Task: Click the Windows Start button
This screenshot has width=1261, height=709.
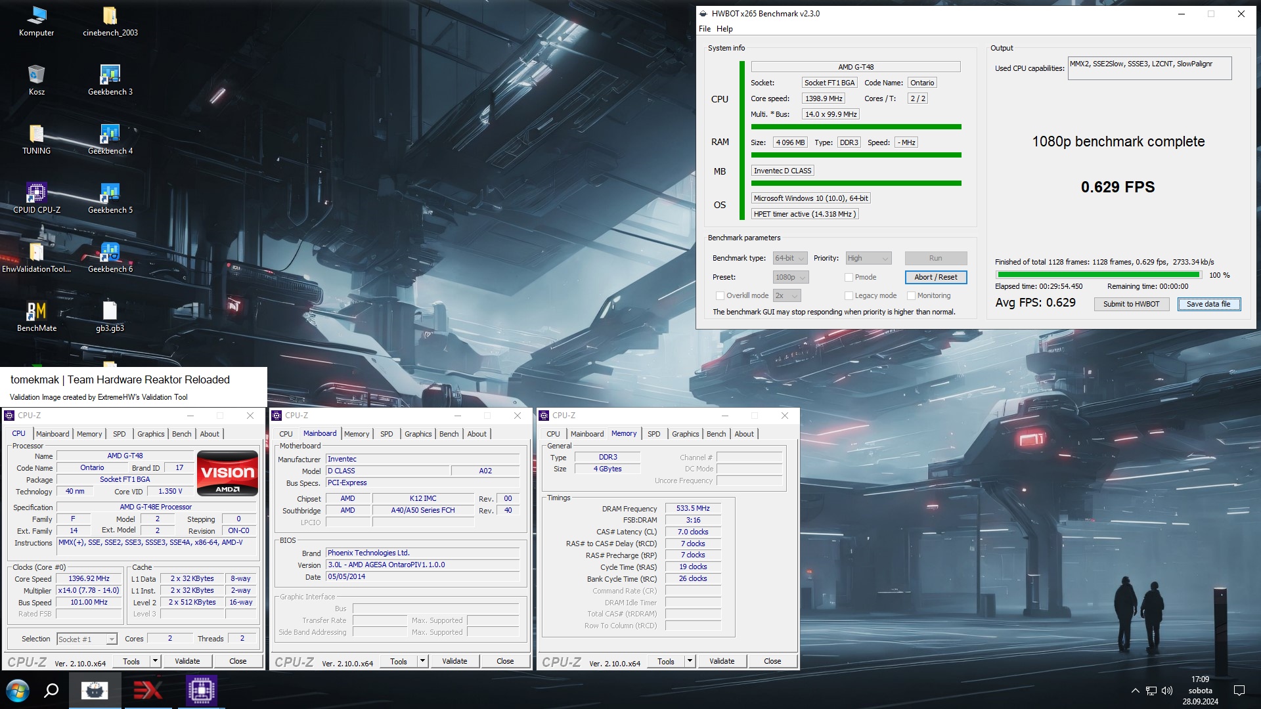Action: pos(18,691)
